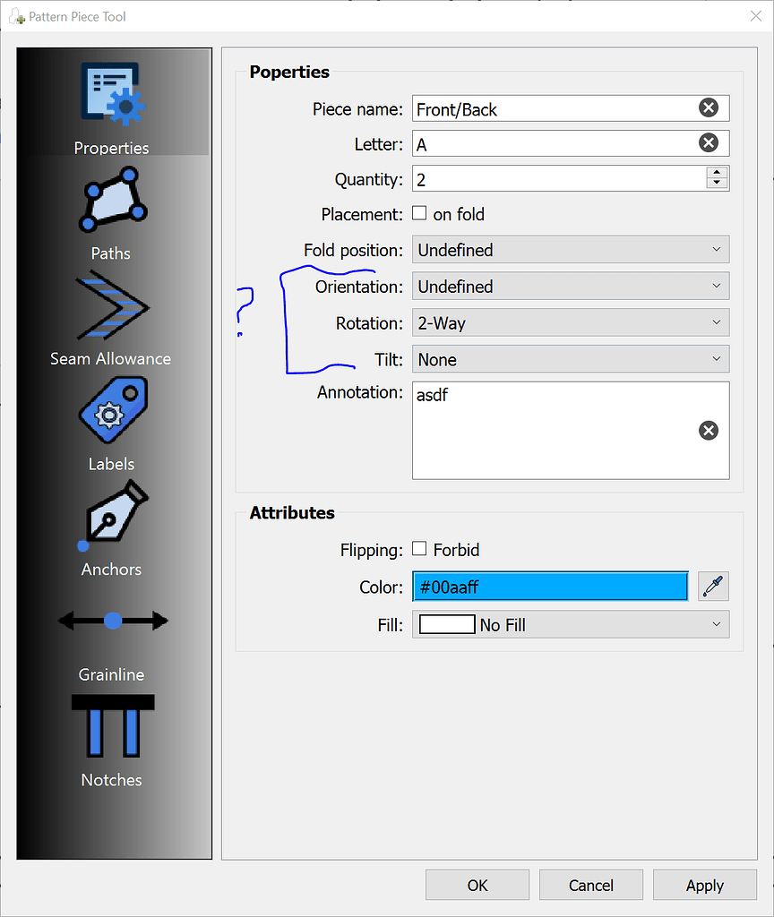Apply the pattern piece changes
This screenshot has height=917, width=774.
click(704, 885)
